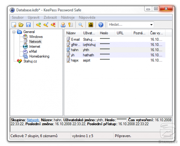180x146 pixels.
Task: Open the Soubor menu
Action: click(18, 17)
